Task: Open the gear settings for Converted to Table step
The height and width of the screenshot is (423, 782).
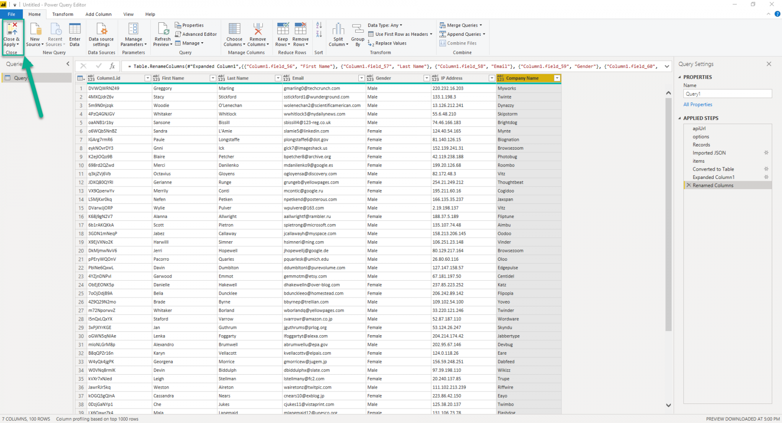Action: pyautogui.click(x=766, y=169)
